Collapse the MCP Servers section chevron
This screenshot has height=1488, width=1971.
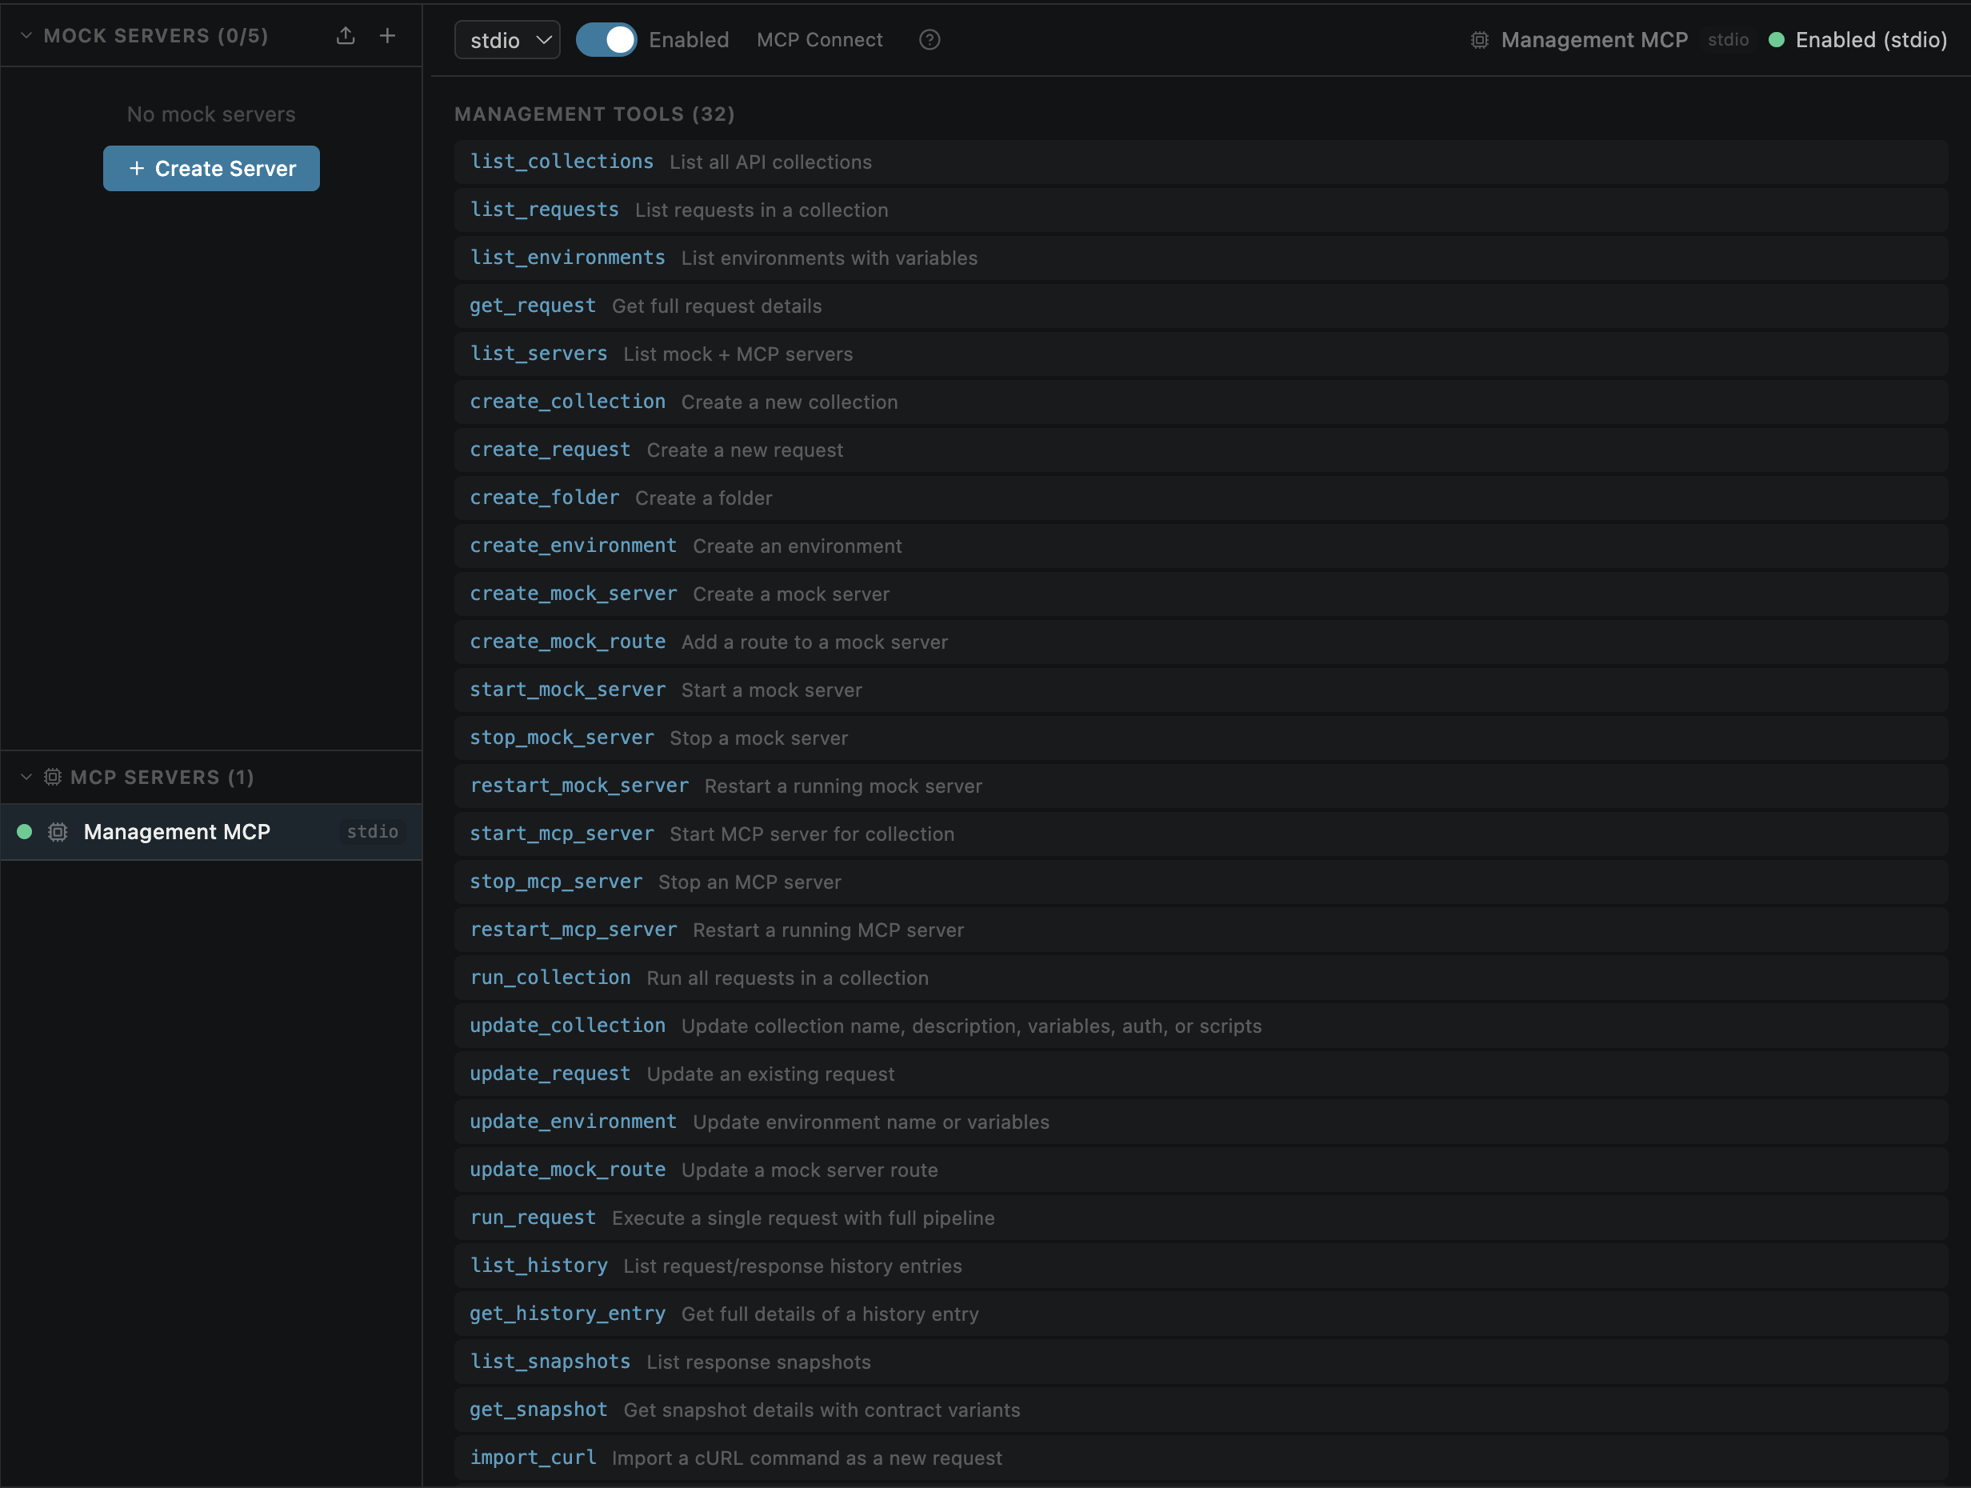click(26, 777)
